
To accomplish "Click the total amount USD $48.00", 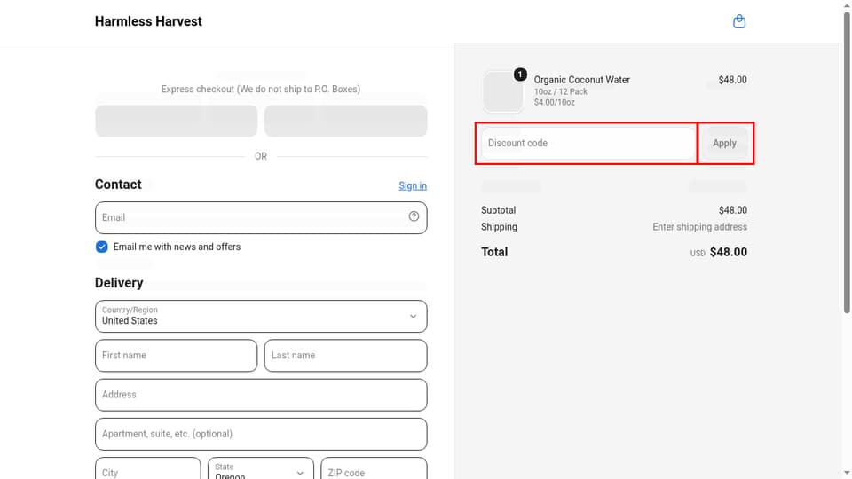I will click(x=718, y=252).
